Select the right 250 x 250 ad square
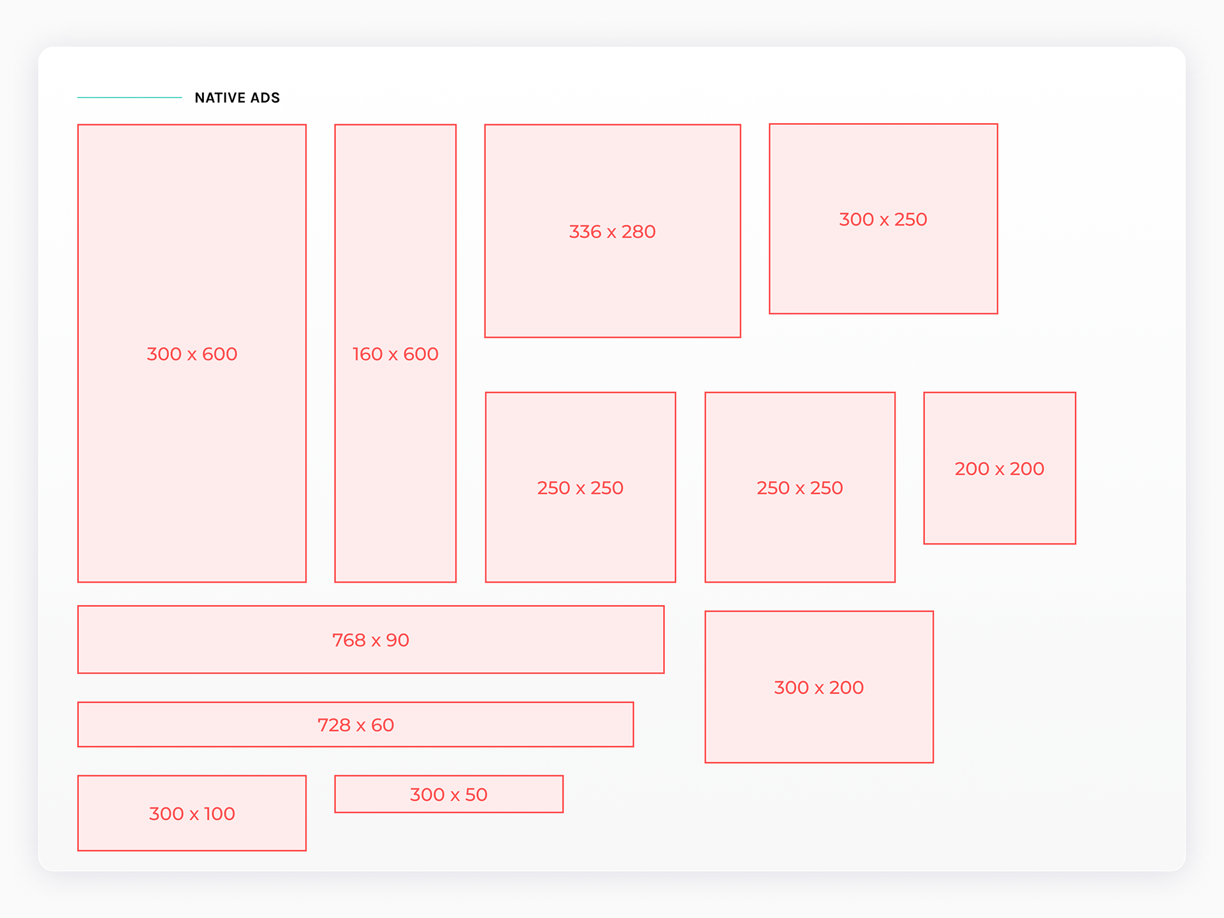 800,487
